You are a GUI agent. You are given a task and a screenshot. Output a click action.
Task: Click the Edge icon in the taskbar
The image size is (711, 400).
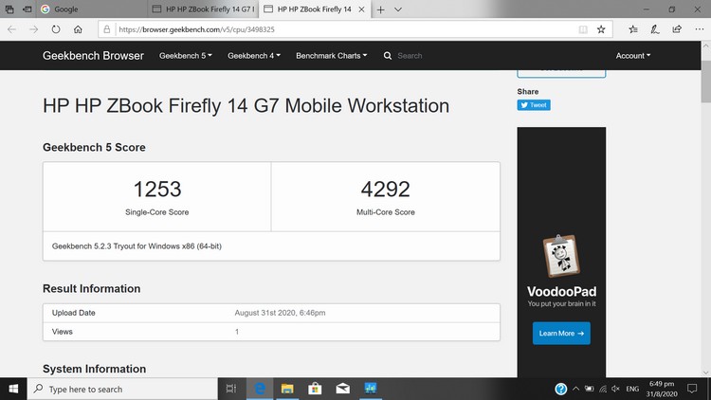(260, 389)
